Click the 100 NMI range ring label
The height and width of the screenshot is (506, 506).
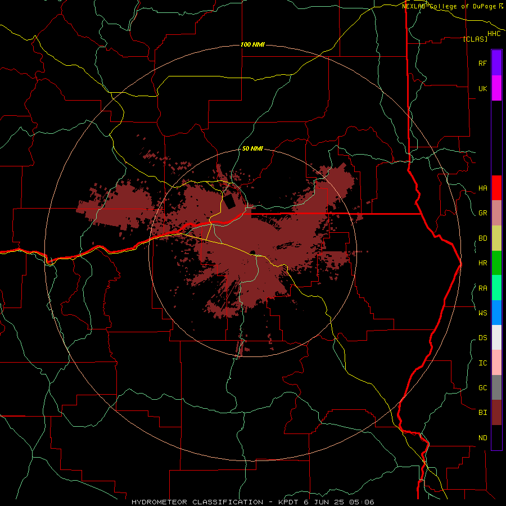pos(252,44)
